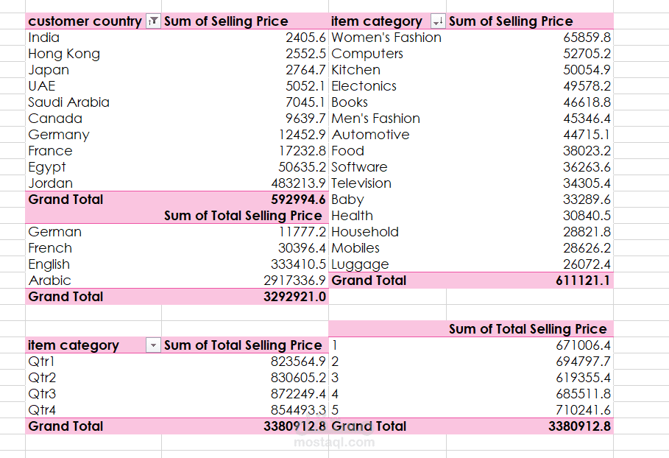This screenshot has width=669, height=458.
Task: Select the Egypt selling price value 50635.2
Action: 302,167
